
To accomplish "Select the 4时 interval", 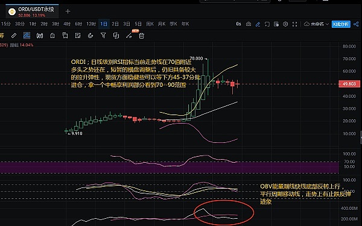I will [x=67, y=24].
